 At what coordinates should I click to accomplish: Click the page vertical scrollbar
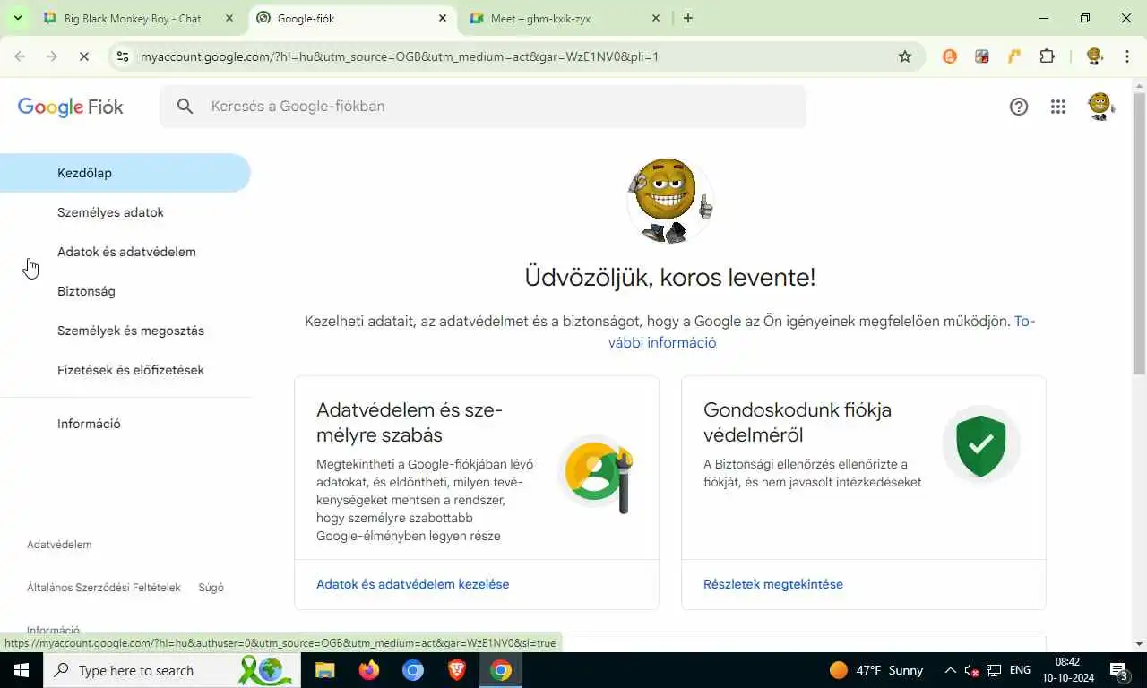click(1139, 233)
